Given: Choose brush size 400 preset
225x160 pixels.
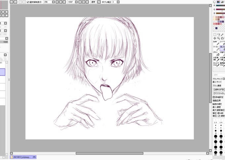Looking at the screenshot, I should [x=215, y=153].
